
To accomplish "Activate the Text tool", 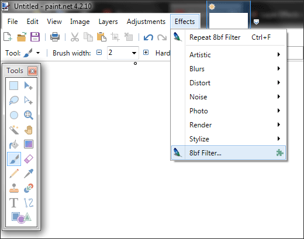I will click(14, 203).
